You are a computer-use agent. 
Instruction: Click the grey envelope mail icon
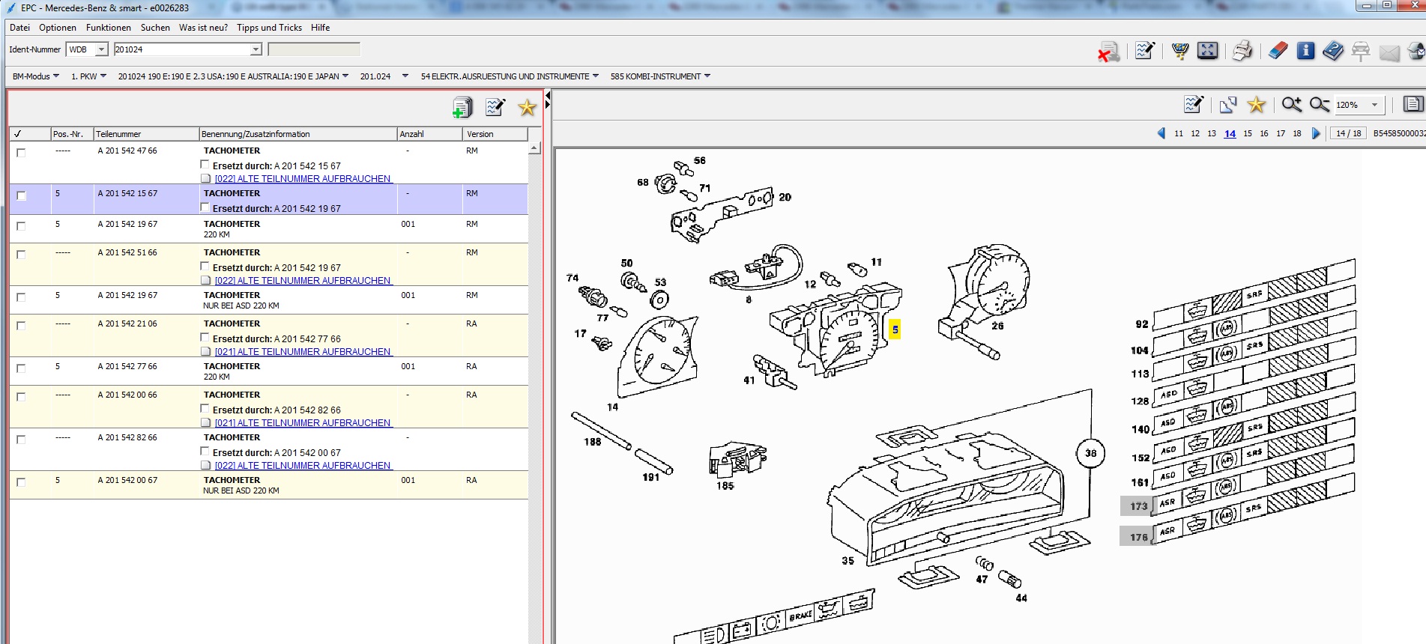point(1389,52)
